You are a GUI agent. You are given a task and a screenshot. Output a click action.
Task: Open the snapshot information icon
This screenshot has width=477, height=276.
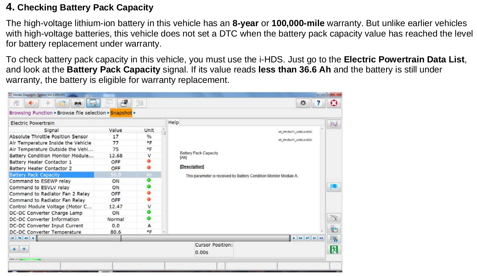coord(334,239)
